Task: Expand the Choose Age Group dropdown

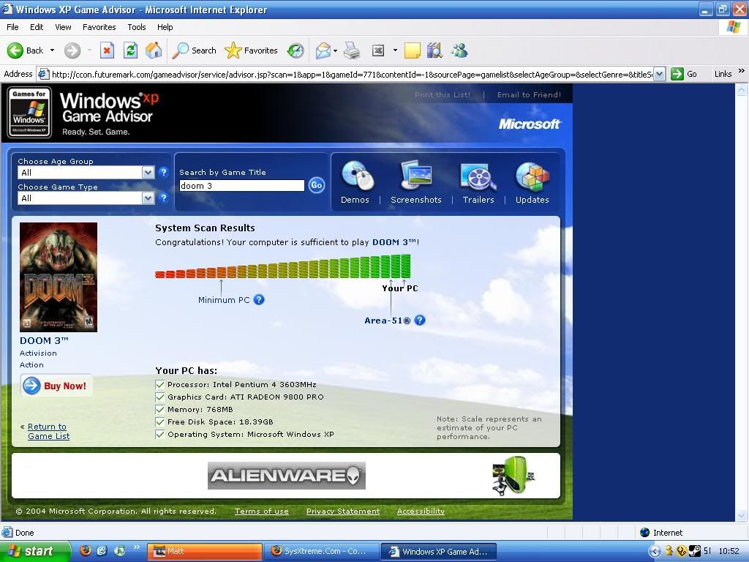Action: [148, 173]
